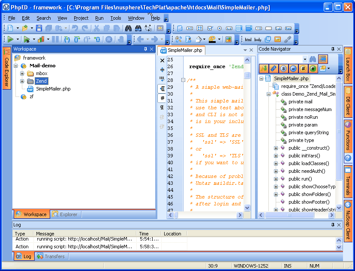Pin the Workspace panel
The image size is (355, 271).
click(x=145, y=49)
